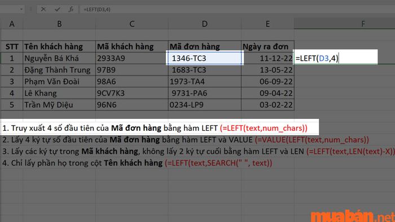395x222 pixels.
Task: Click STT cell with number 3
Action: click(x=12, y=82)
